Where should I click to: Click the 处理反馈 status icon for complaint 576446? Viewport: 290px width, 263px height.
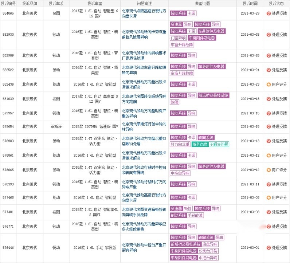[269, 248]
